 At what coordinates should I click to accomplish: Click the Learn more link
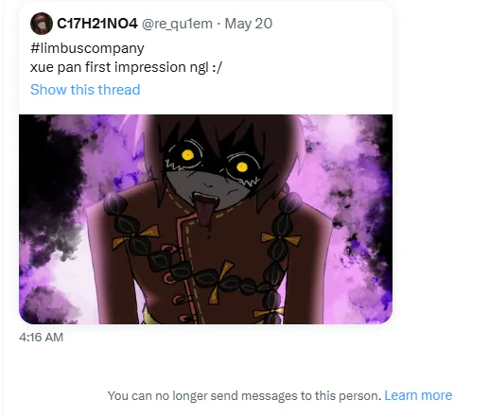(418, 395)
